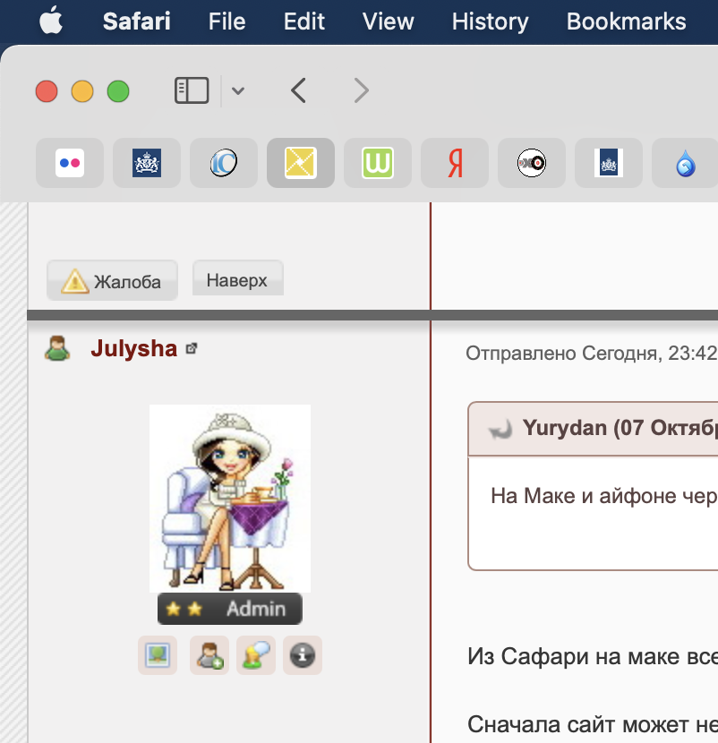Click the Наверх button
This screenshot has height=743, width=718.
pyautogui.click(x=238, y=278)
